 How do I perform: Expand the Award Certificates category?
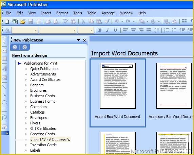[x=26, y=80]
